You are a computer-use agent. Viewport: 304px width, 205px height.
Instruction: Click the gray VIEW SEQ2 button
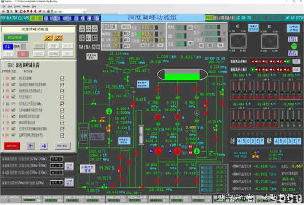coord(62,146)
